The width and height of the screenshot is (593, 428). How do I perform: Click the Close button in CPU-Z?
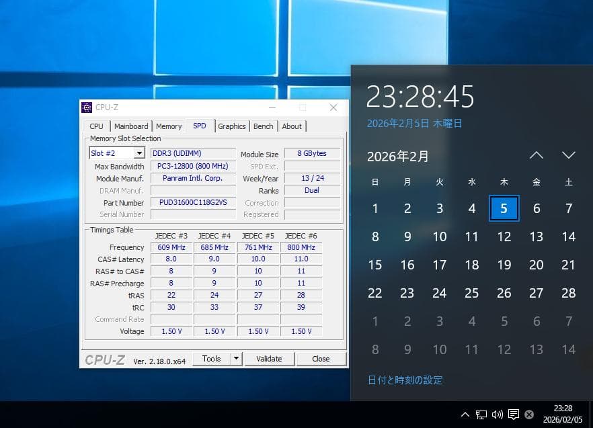click(x=321, y=358)
